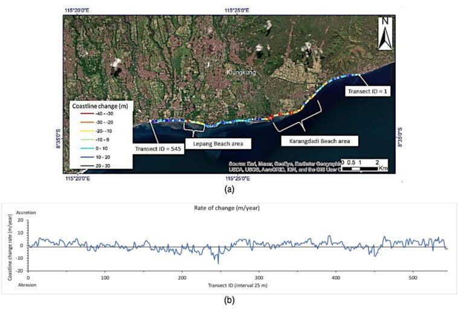The width and height of the screenshot is (464, 309).
Task: Select the 20 - 30 dark legend line
Action: coord(87,166)
